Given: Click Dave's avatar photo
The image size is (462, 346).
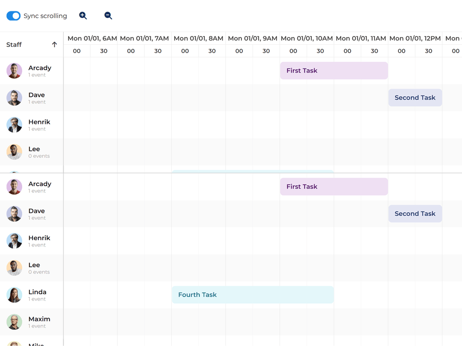Looking at the screenshot, I should pyautogui.click(x=14, y=98).
